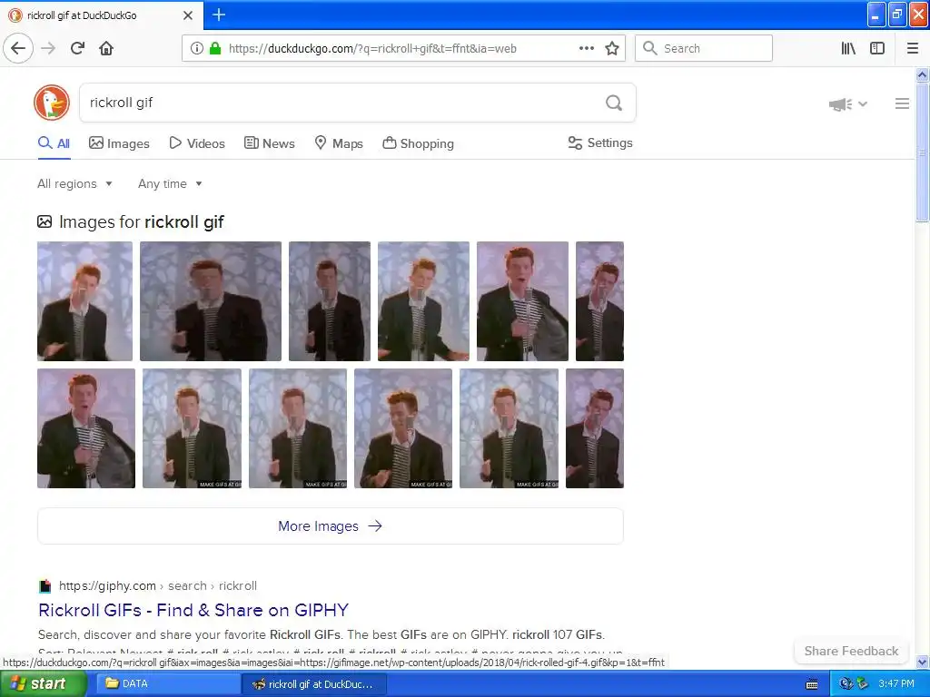Open the Firefox Library icon

(x=848, y=48)
